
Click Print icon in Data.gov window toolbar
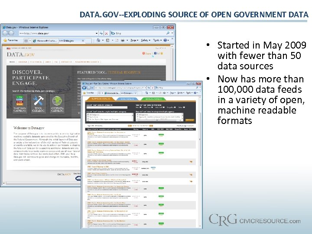click(123, 40)
